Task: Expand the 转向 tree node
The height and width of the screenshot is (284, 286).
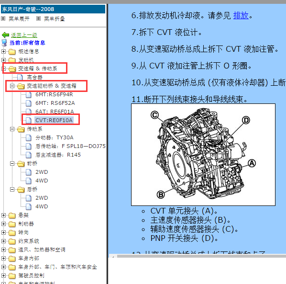Action: [x=3, y=232]
